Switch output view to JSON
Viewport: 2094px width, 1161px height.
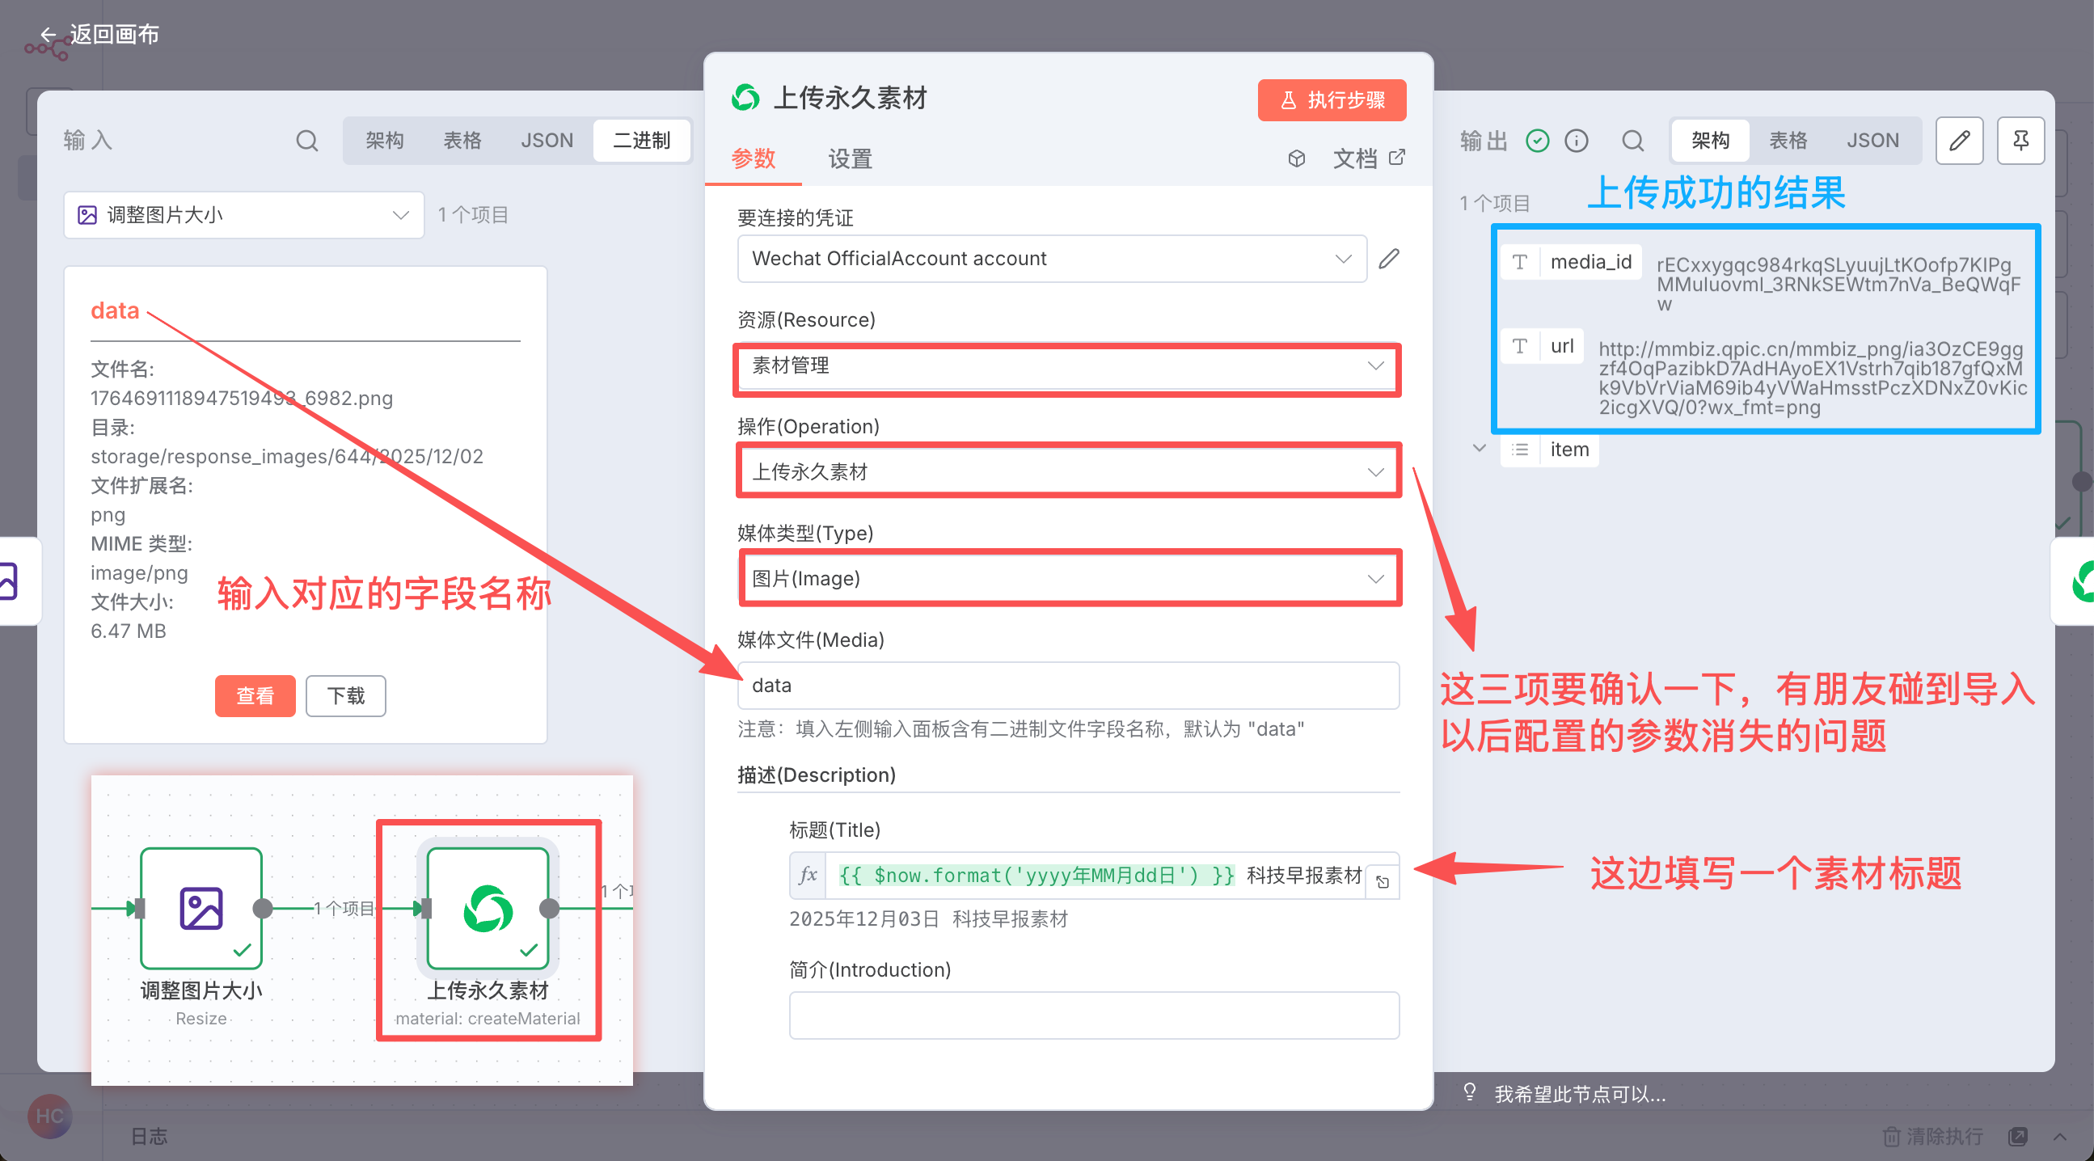pos(1872,141)
